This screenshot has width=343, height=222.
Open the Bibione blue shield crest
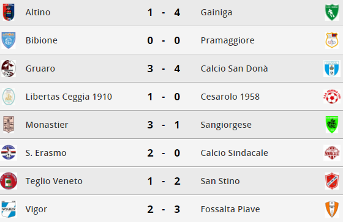coord(9,40)
